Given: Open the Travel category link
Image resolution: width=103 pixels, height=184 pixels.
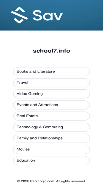Looking at the screenshot, I should (51, 83).
